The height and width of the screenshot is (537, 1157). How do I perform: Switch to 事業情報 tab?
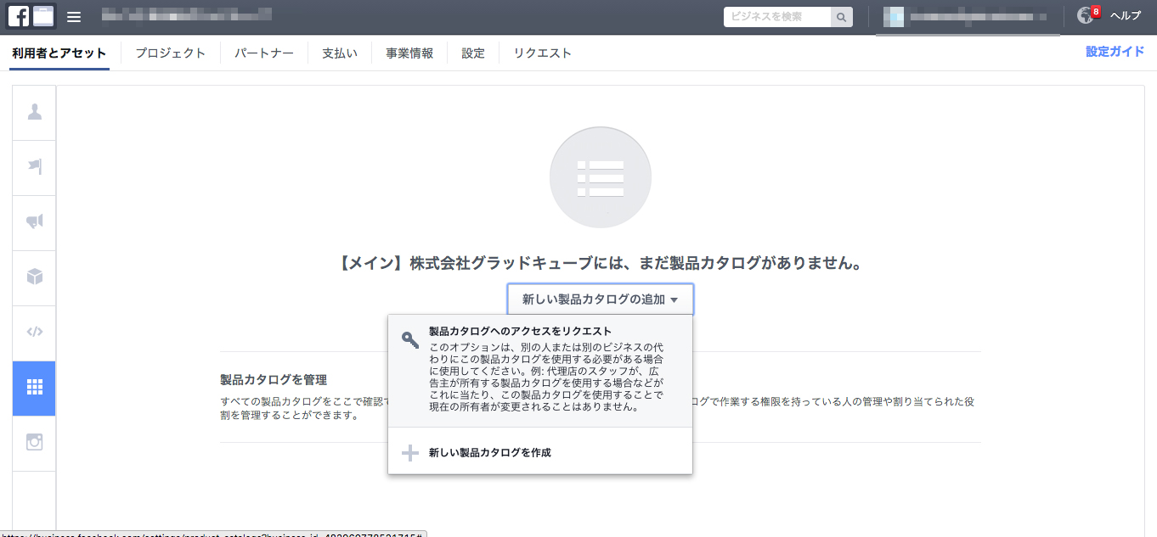[409, 53]
